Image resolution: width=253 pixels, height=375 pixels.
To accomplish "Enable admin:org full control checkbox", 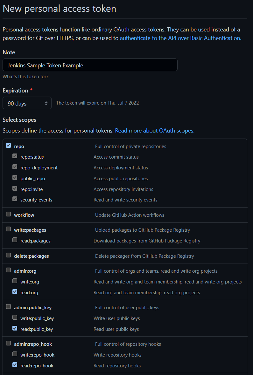I will click(8, 270).
